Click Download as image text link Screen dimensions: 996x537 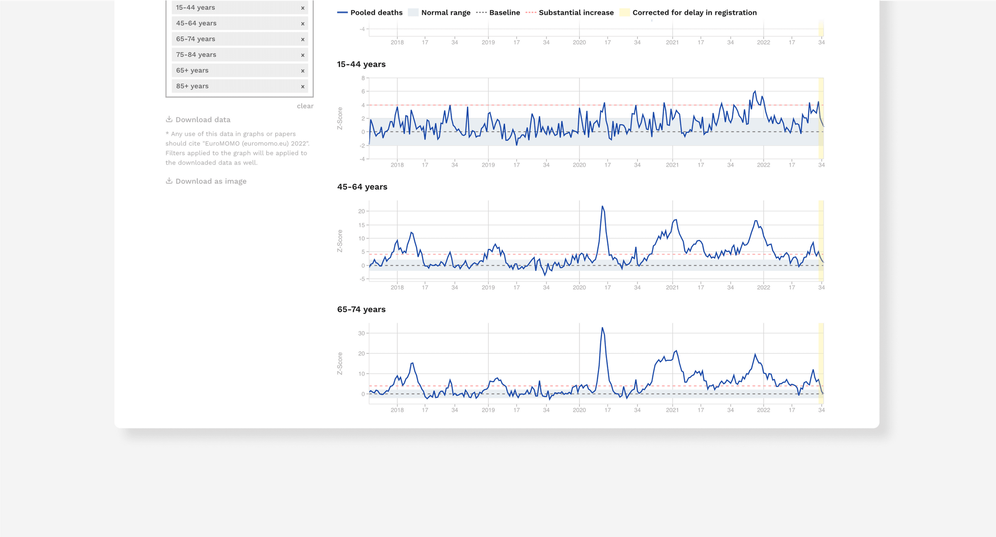211,181
